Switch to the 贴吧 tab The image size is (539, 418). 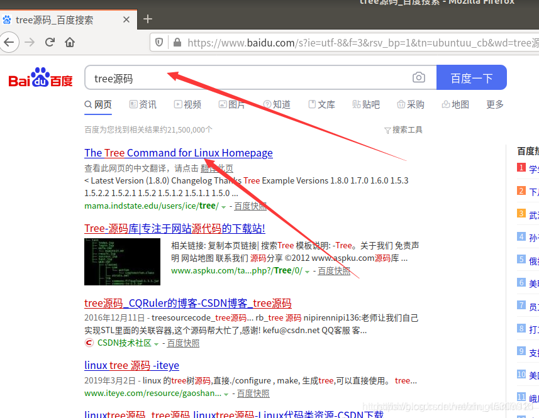pos(366,104)
